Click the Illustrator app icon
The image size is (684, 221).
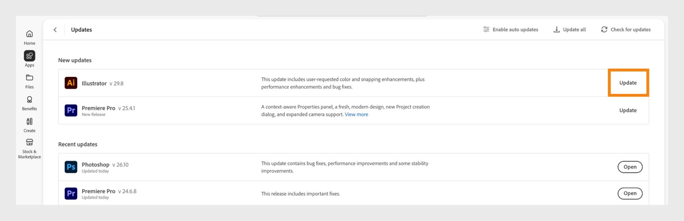click(71, 83)
